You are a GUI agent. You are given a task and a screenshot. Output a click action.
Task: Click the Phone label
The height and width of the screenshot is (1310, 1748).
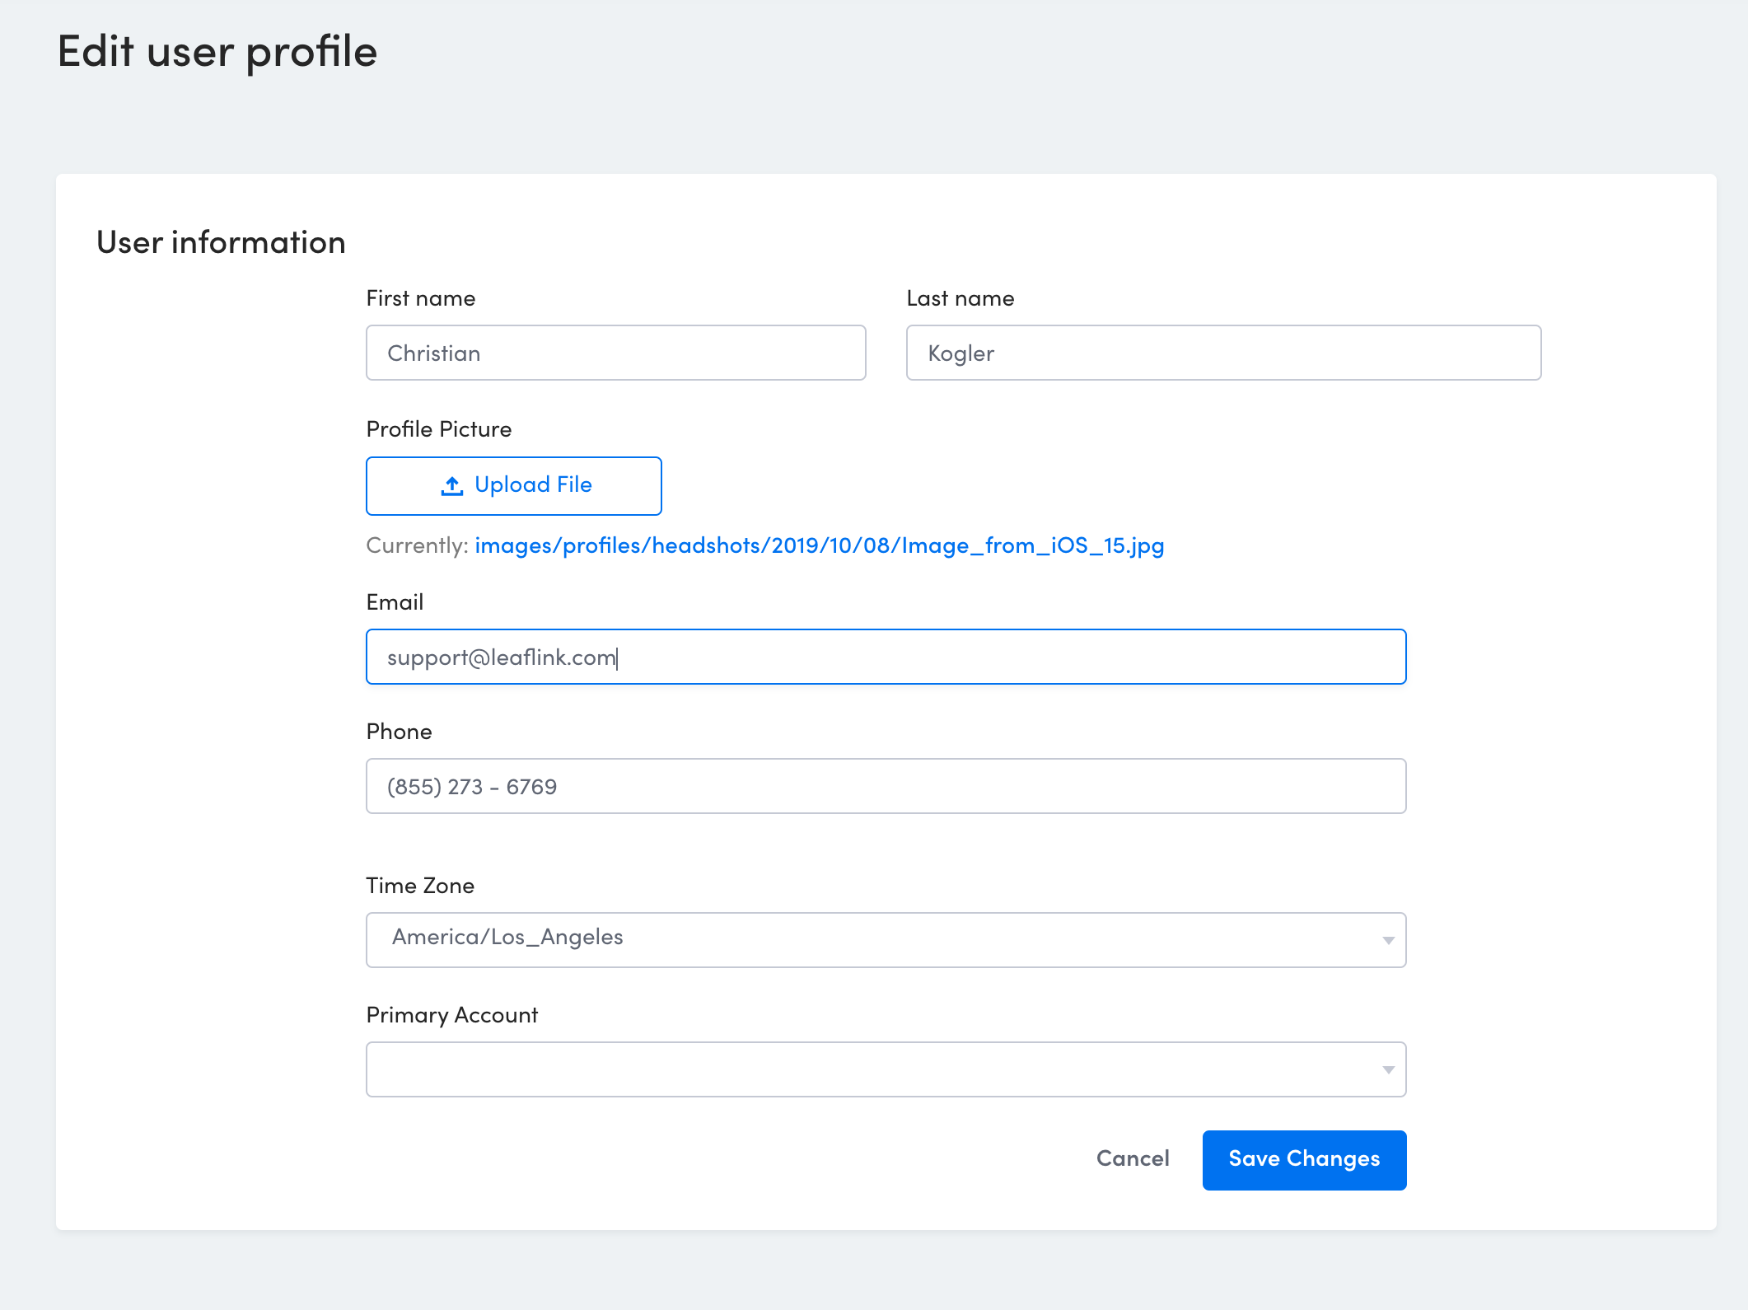click(399, 732)
